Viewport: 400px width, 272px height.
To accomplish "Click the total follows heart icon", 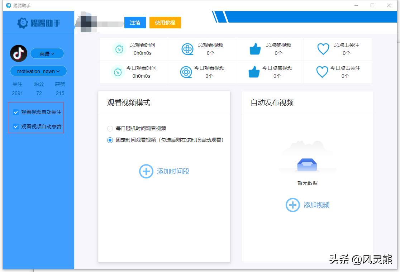I will coord(323,49).
